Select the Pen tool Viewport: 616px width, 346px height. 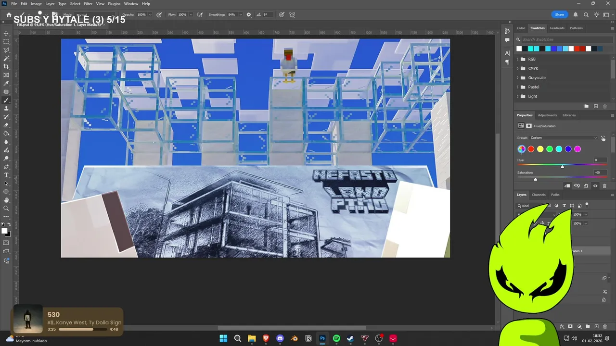[x=6, y=167]
